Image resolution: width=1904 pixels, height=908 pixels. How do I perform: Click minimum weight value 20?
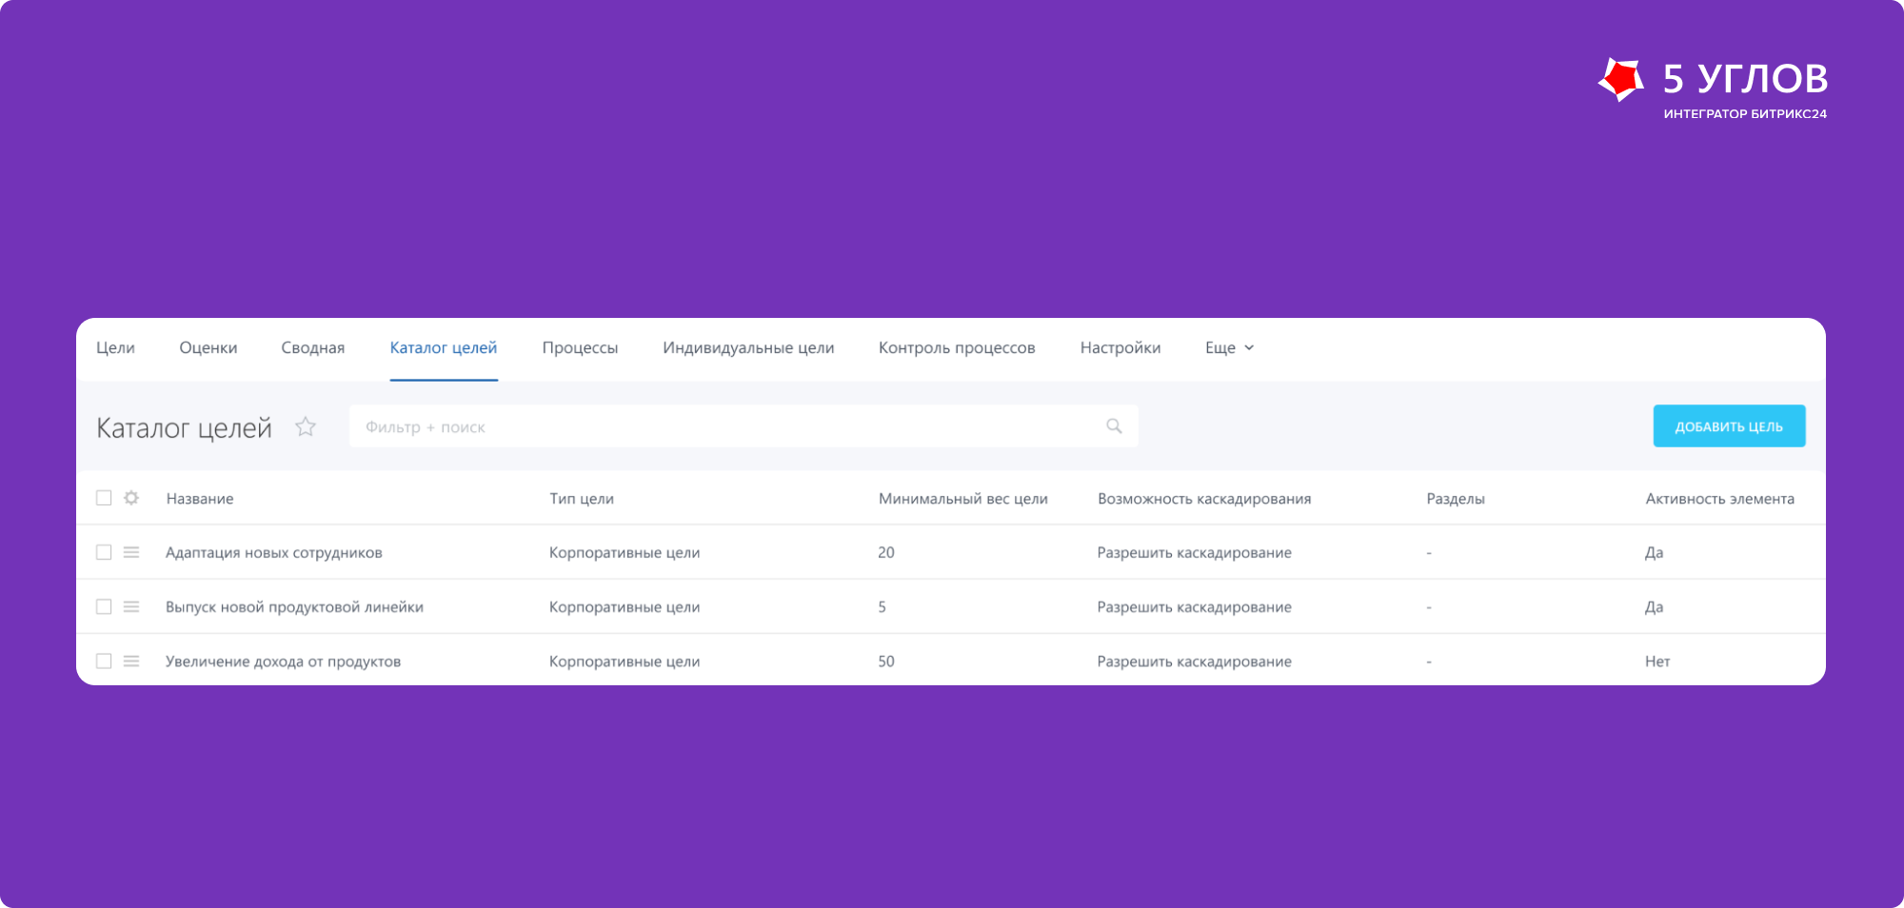pyautogui.click(x=886, y=552)
